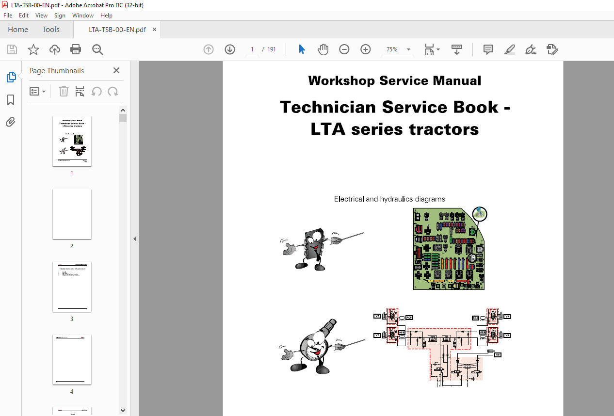
Task: Click the thumbnails panel scrollbar thumb
Action: [x=123, y=118]
